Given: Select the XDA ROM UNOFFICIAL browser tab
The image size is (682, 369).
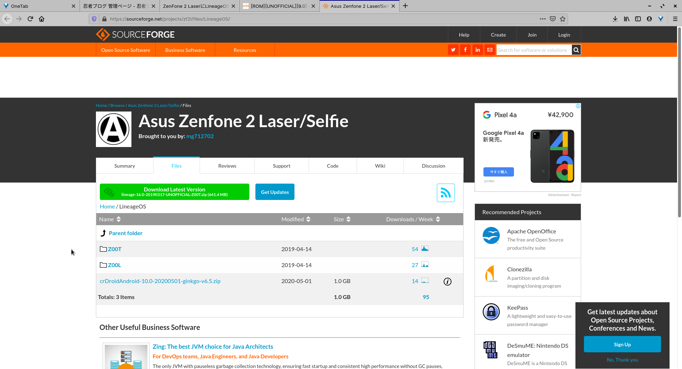Looking at the screenshot, I should [x=279, y=6].
